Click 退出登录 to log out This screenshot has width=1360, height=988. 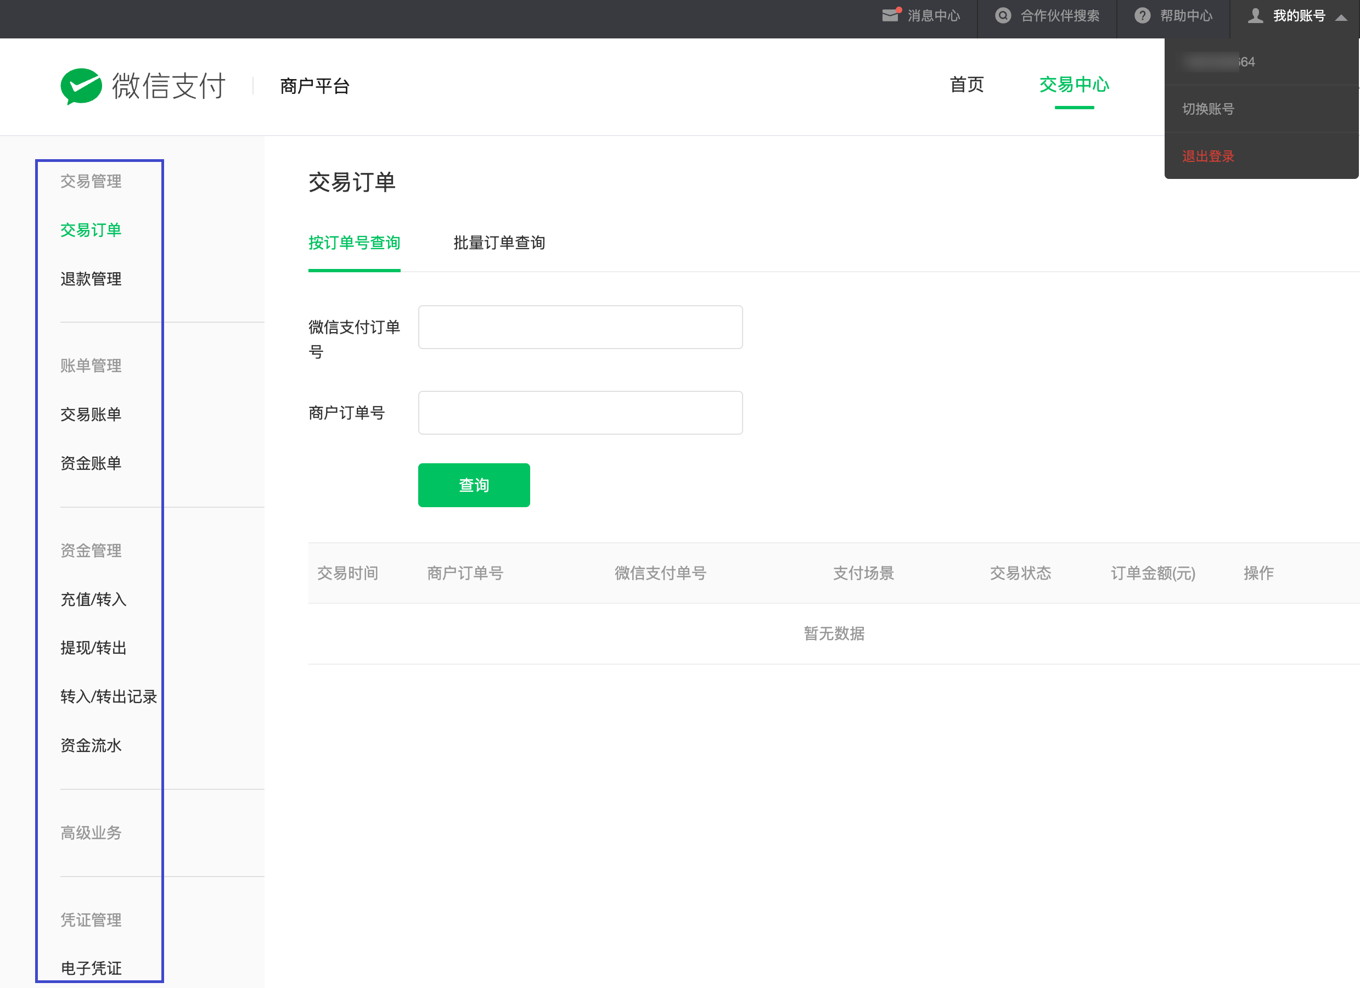click(x=1207, y=156)
